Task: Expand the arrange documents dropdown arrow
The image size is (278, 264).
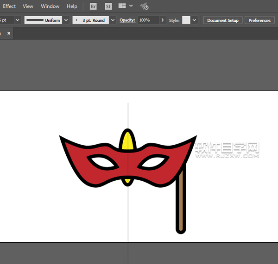Action: click(x=131, y=6)
